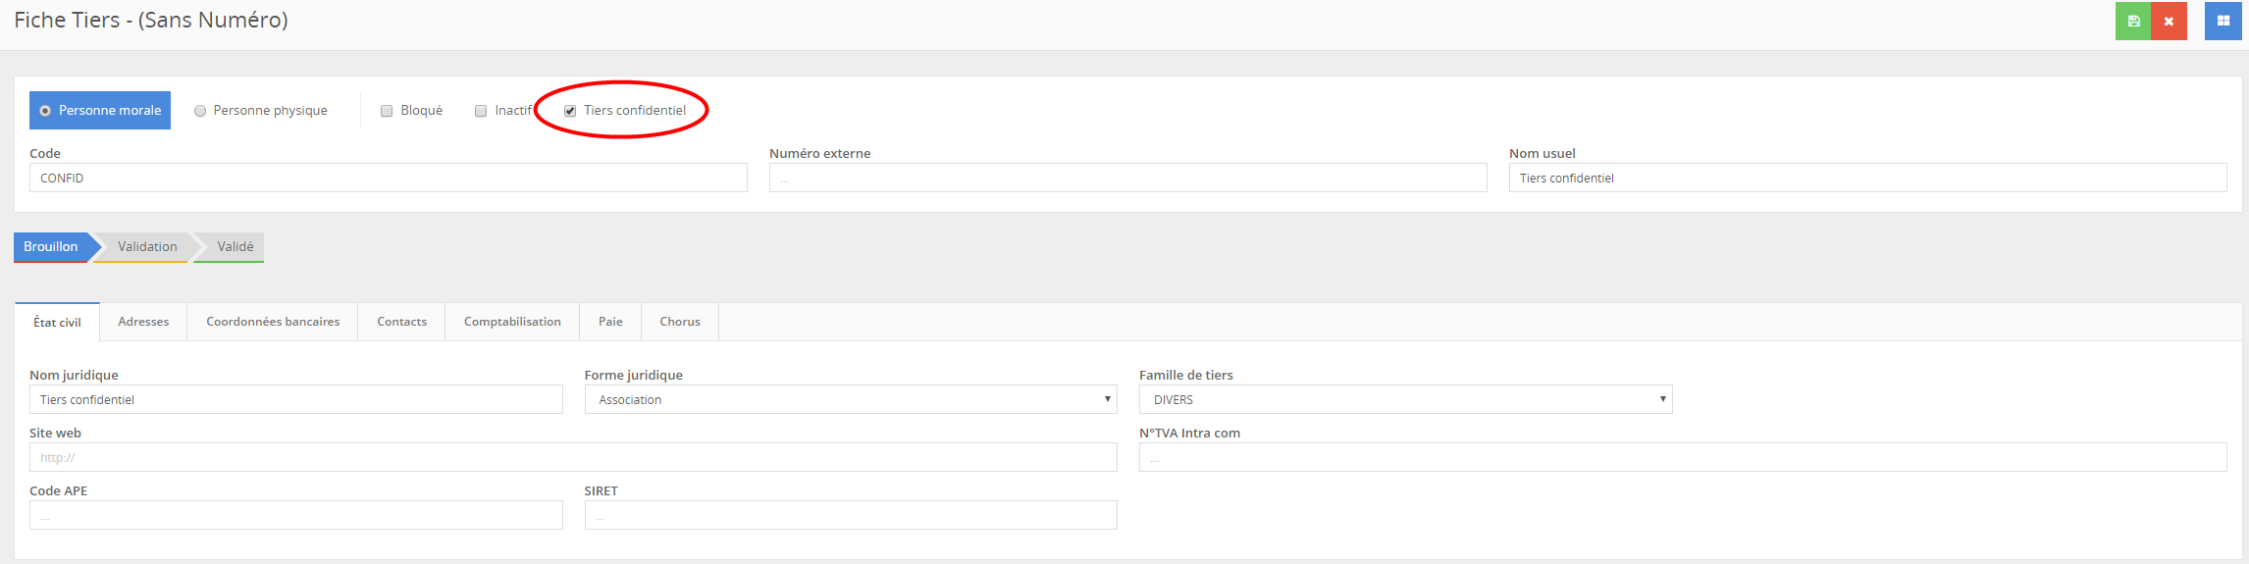Click the Validé workflow step
The height and width of the screenshot is (564, 2249).
pos(235,246)
